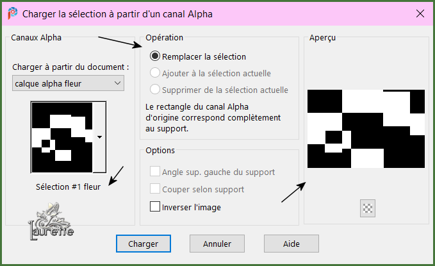Click the Aperçu preview image
435x266 pixels.
coord(366,128)
